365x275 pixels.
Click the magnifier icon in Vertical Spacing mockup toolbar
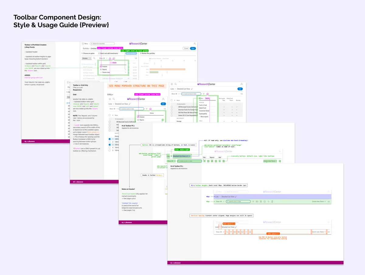227,232
